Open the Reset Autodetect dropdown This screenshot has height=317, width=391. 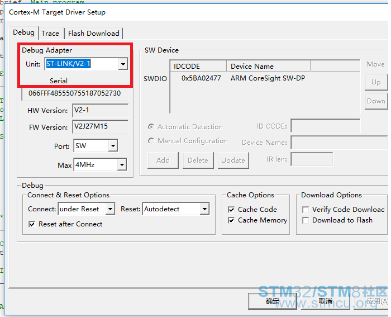tap(204, 209)
